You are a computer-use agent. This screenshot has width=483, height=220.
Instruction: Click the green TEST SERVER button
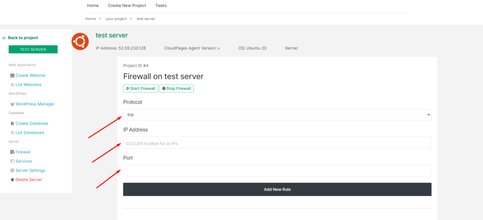[33, 49]
